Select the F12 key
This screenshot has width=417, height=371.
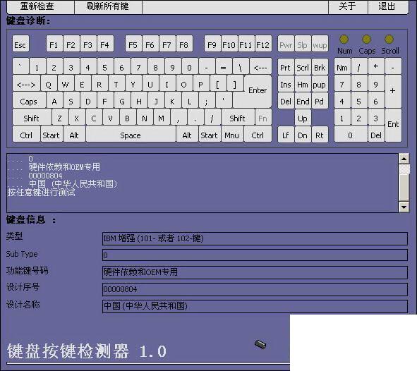click(x=263, y=44)
